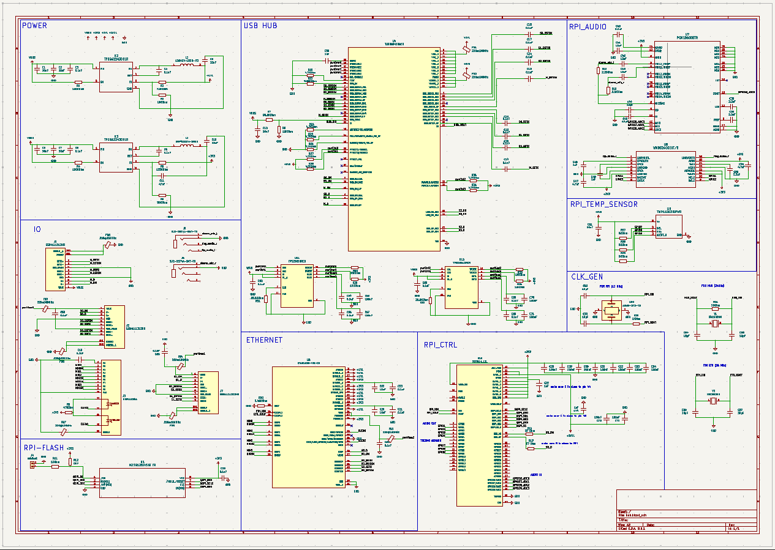The height and width of the screenshot is (550, 775).
Task: Click the RPI_CTRL microcontroller symbol body
Action: [x=480, y=435]
